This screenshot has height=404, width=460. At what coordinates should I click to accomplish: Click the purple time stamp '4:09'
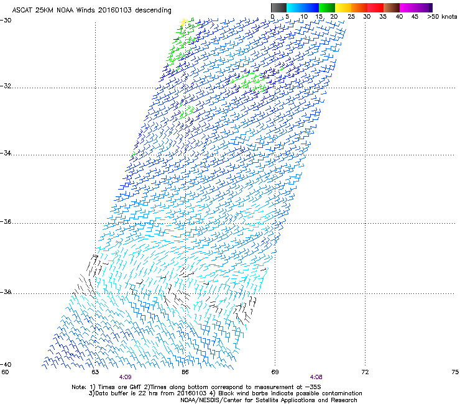pyautogui.click(x=126, y=377)
